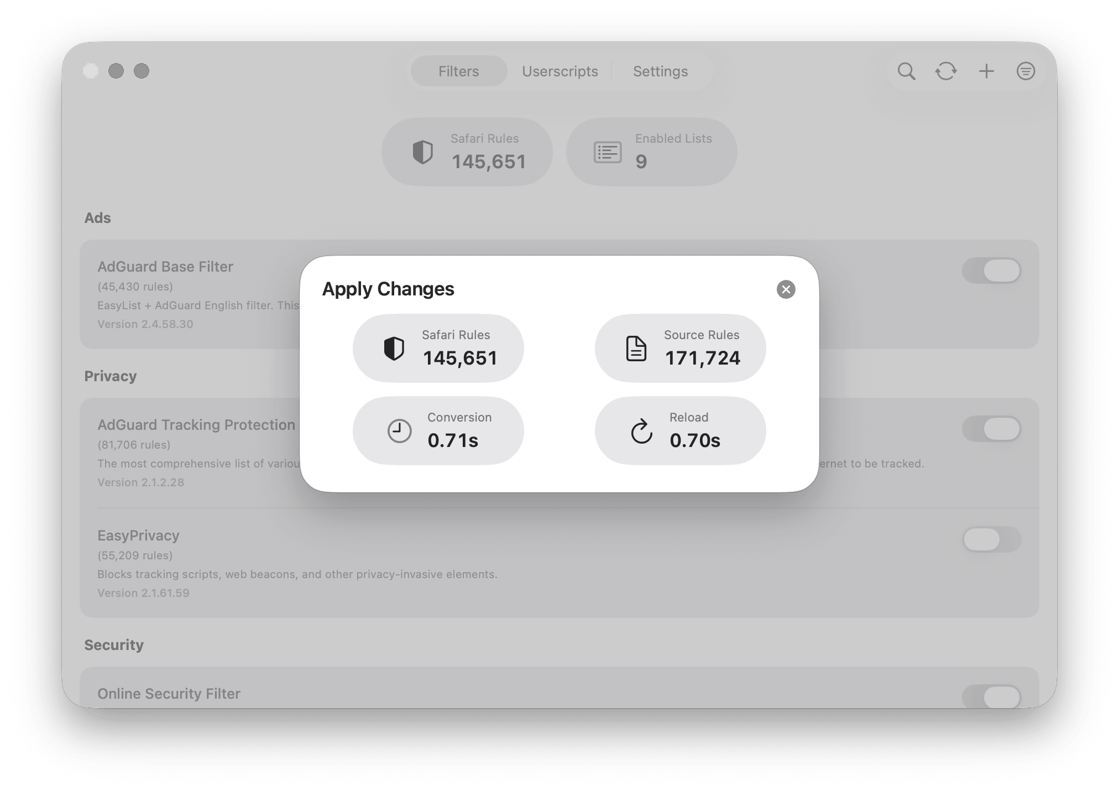Open the Settings tab

660,71
